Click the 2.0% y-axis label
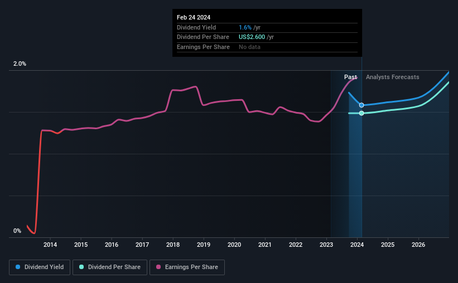The image size is (458, 283). [x=20, y=64]
